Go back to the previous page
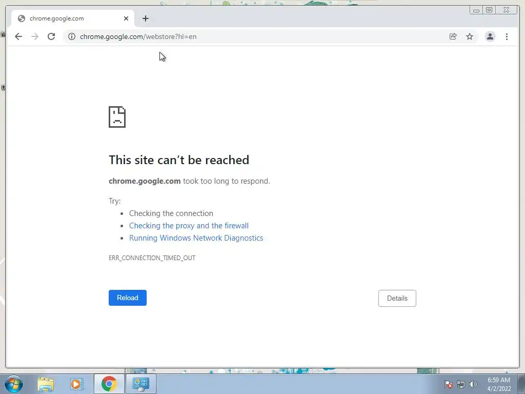Screen dimensions: 525x394 click(18, 36)
